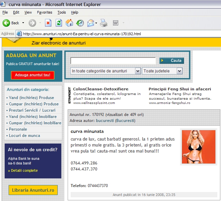Viewport: 221px width, 201px height.
Task: Open 'Cumpar (inchiriez) Imobiliare' category
Action: click(x=35, y=123)
